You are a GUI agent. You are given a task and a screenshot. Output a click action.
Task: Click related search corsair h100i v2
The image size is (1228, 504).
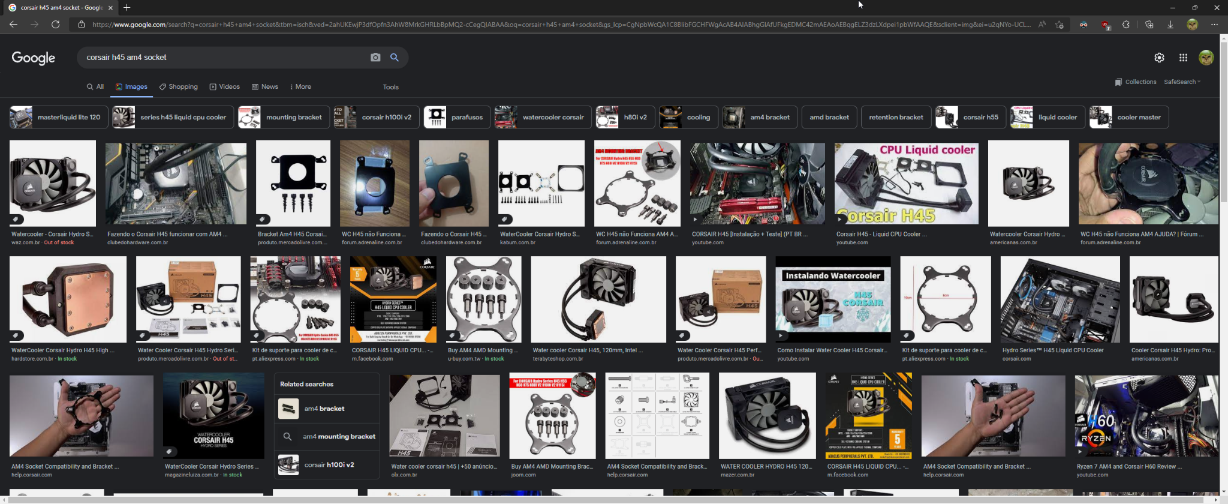327,465
